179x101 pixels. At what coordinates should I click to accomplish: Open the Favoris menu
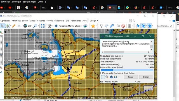50,20
